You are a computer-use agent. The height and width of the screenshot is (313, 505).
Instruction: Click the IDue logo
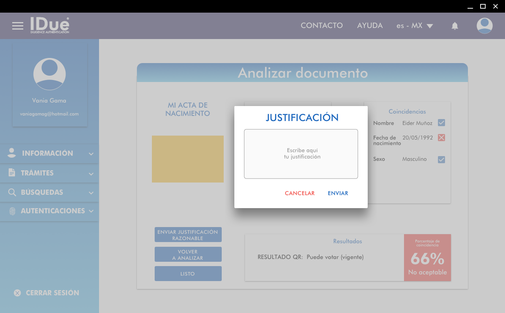(x=50, y=25)
